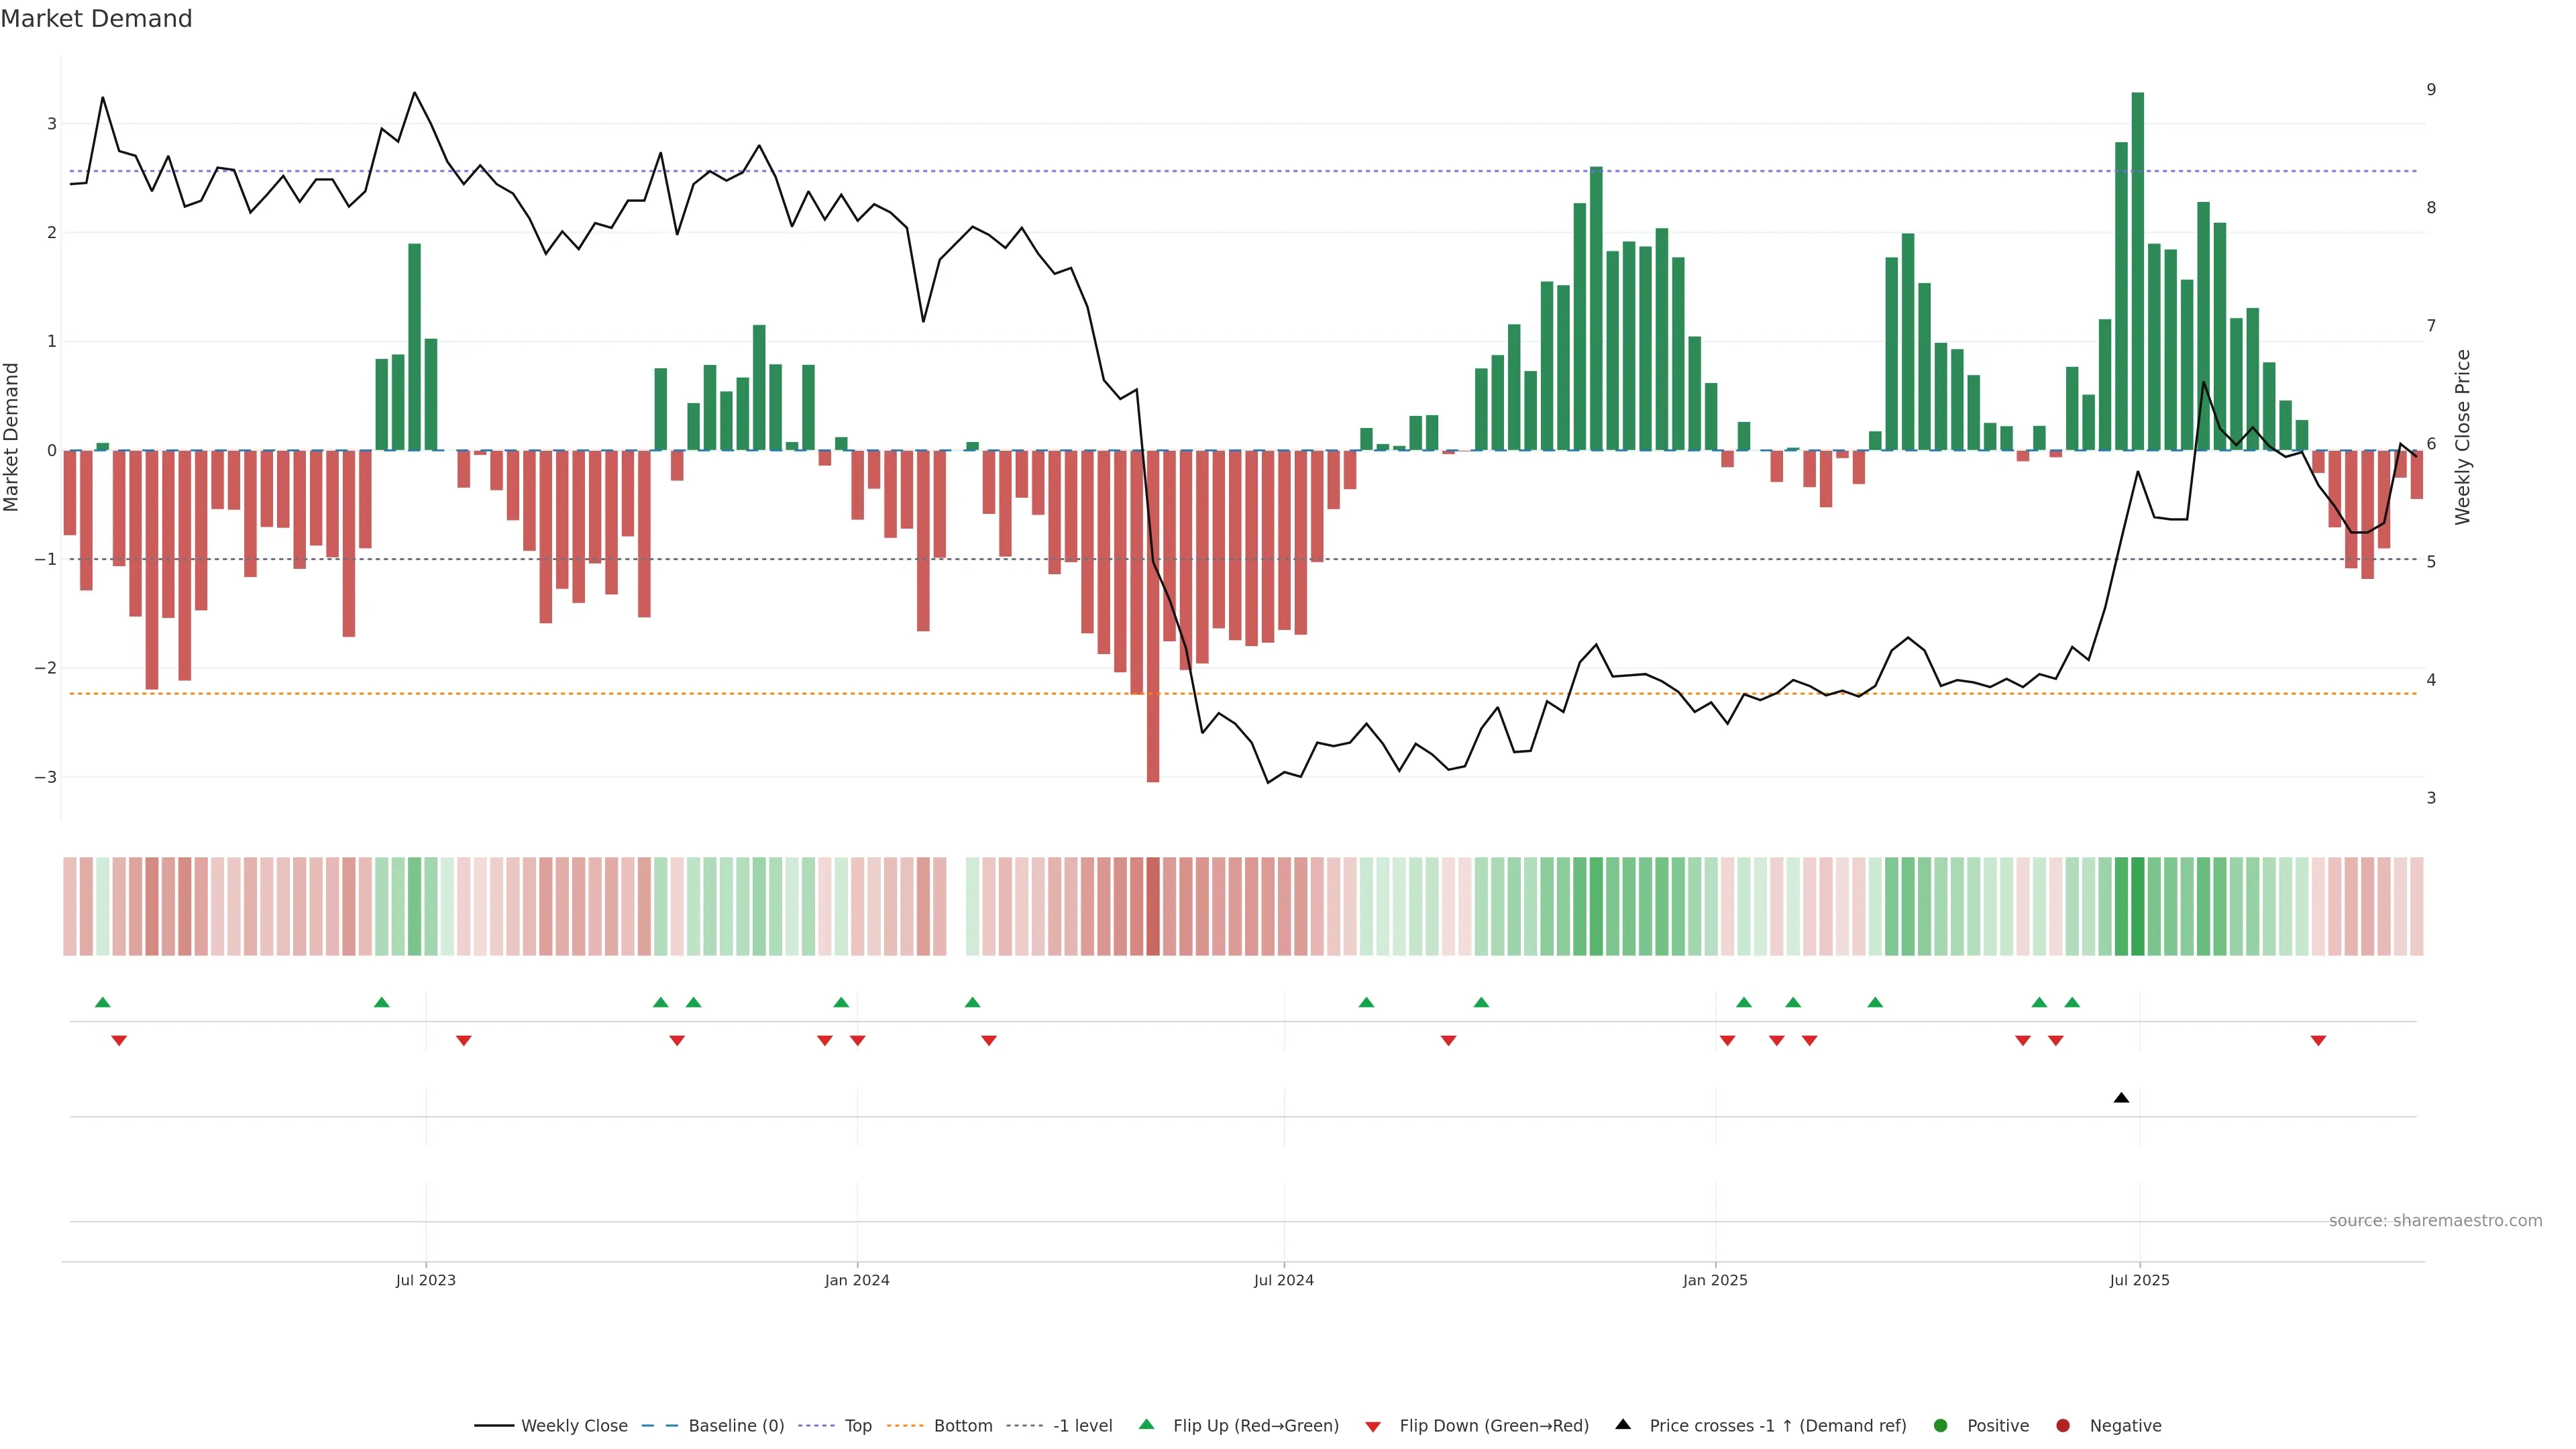Click the red Flip Down legend triangle
The image size is (2576, 1449).
click(1373, 1427)
